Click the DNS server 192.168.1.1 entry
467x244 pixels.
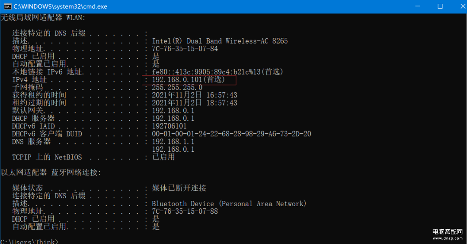coord(173,141)
